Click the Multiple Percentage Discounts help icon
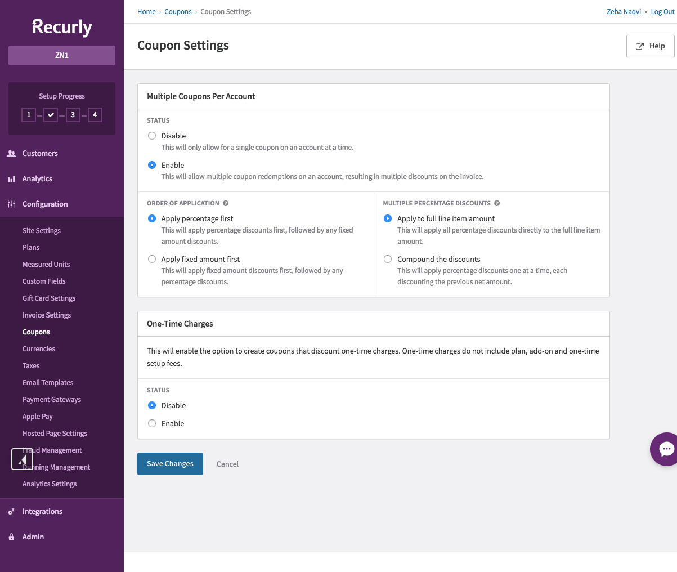 tap(497, 203)
